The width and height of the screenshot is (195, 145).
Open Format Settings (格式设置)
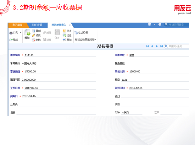click(x=81, y=33)
